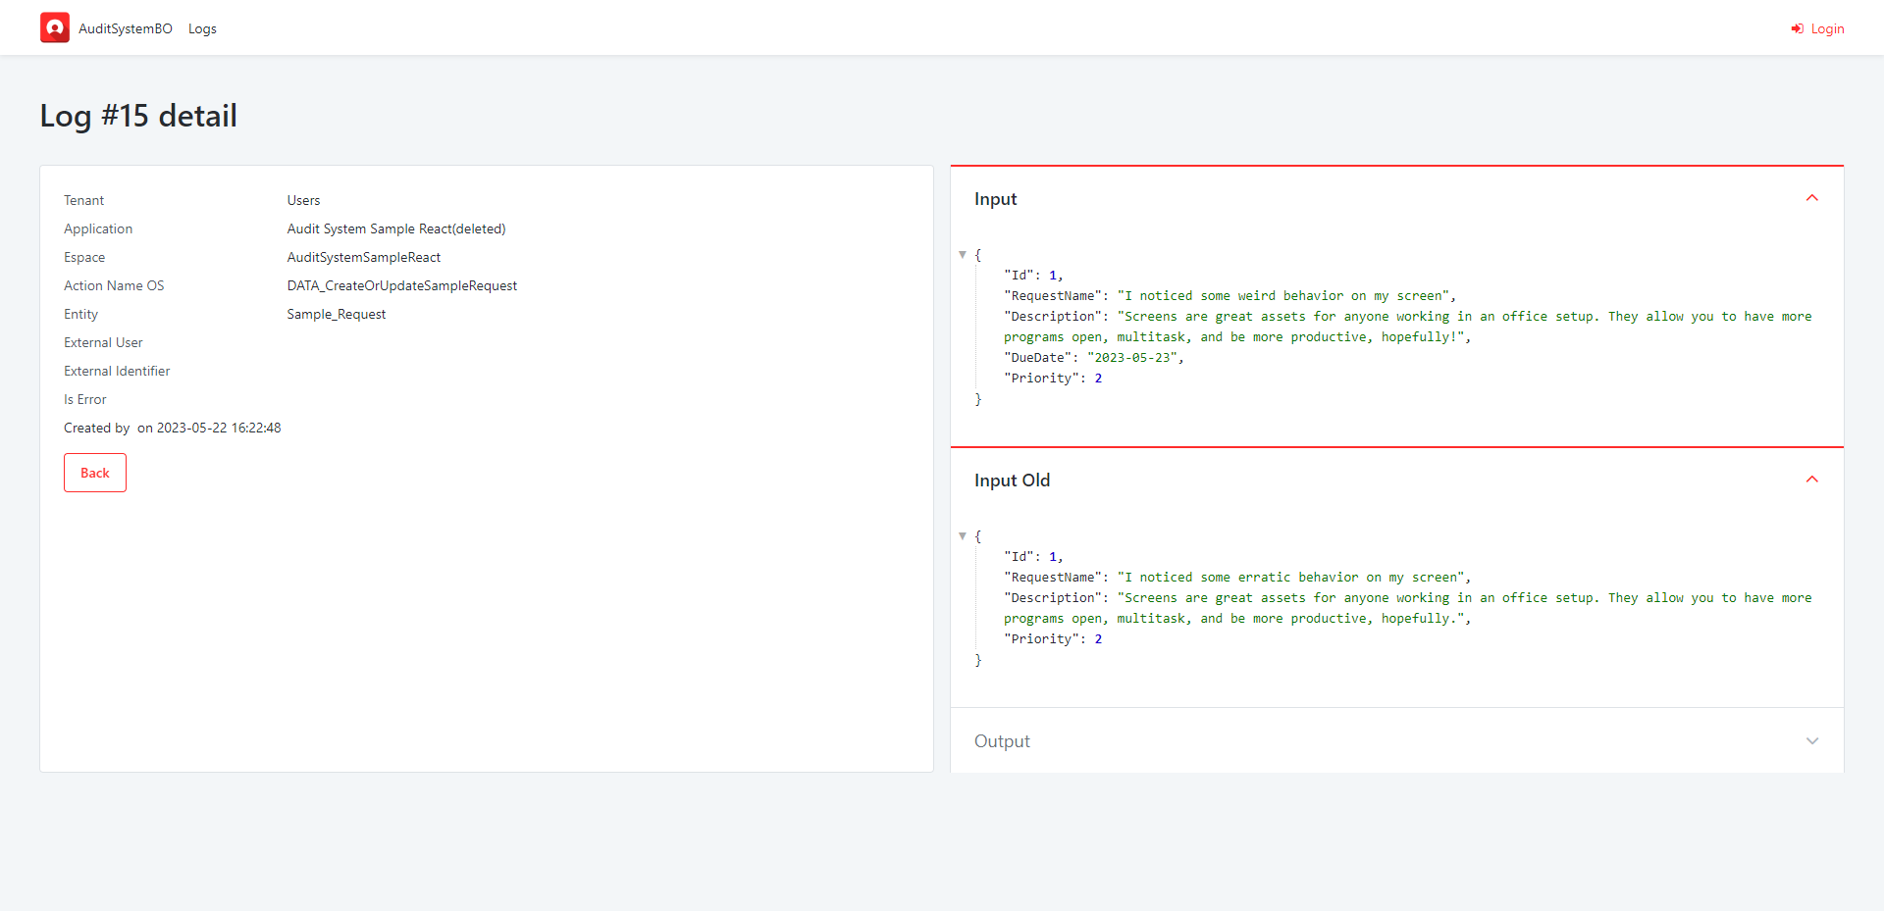Select the Tenant value Users
This screenshot has width=1884, height=911.
click(x=303, y=200)
